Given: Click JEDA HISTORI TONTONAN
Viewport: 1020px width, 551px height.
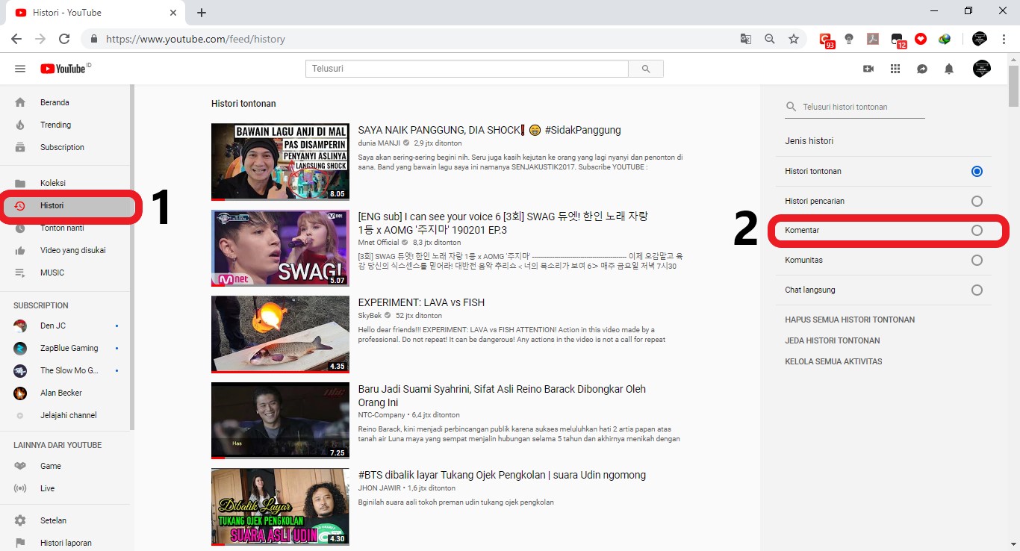Looking at the screenshot, I should point(833,340).
